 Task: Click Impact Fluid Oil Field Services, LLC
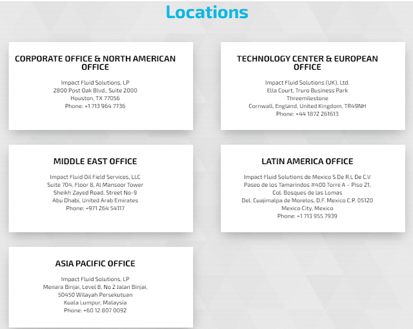click(95, 177)
